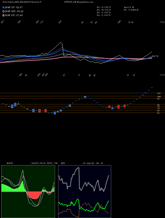Screen dimensions: 165x218
Task: Click the 'ADX' panel heading
Action: pyautogui.click(x=63, y=163)
